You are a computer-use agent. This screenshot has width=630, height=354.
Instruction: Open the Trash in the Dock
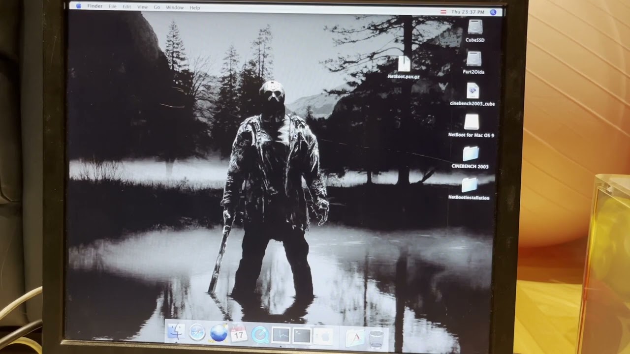pos(376,339)
